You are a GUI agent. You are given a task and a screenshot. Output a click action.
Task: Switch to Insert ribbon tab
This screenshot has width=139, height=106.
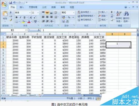pyautogui.click(x=22, y=7)
